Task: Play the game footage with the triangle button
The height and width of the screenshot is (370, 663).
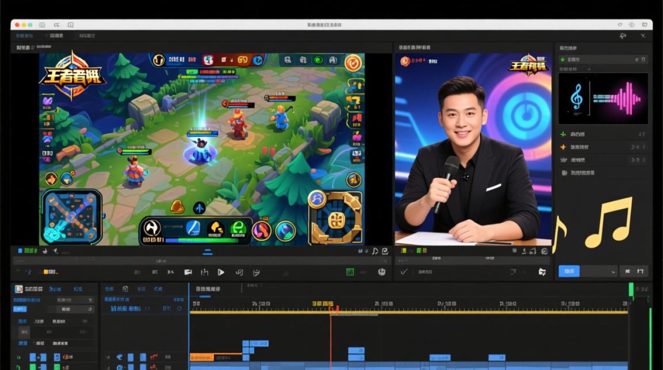Action: [221, 272]
